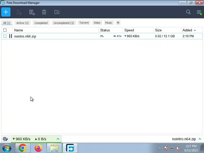Click Free Download Manager title bar icon
Image resolution: width=204 pixels, height=153 pixels.
click(x=3, y=3)
